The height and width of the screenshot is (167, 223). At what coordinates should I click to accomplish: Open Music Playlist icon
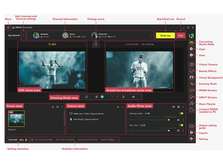click(191, 103)
